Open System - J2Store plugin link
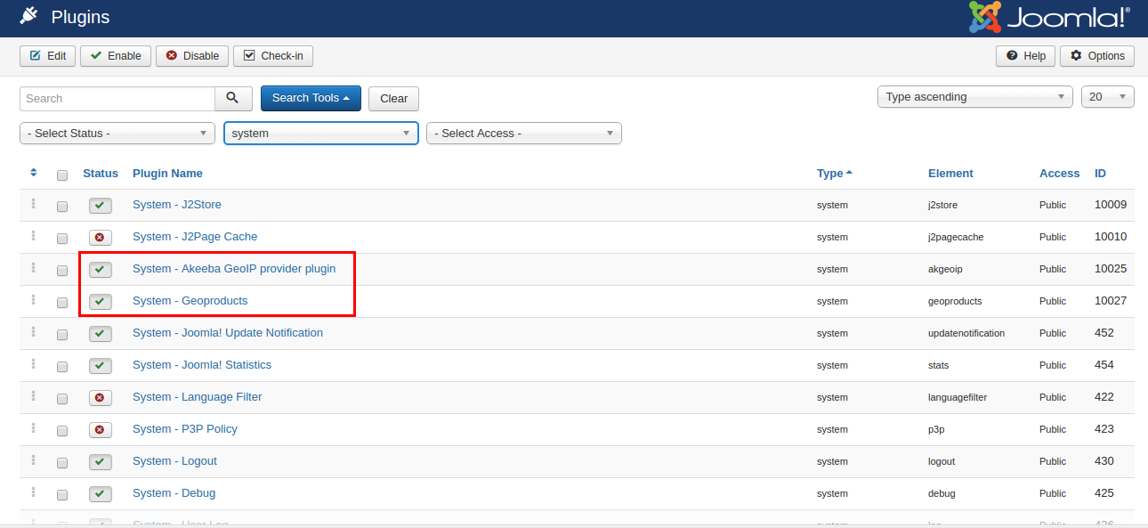Viewport: 1148px width, 528px height. tap(177, 205)
